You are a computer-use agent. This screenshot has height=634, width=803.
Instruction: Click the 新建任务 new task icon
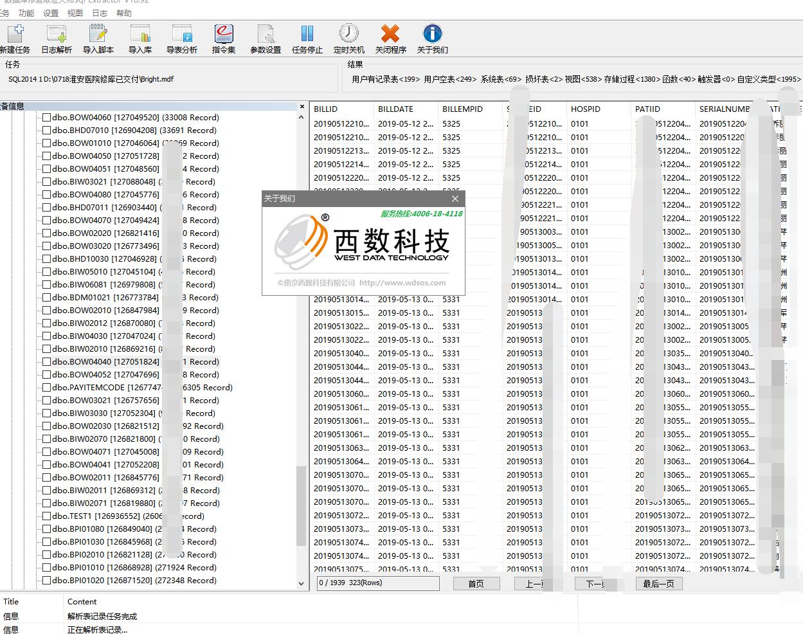14,39
